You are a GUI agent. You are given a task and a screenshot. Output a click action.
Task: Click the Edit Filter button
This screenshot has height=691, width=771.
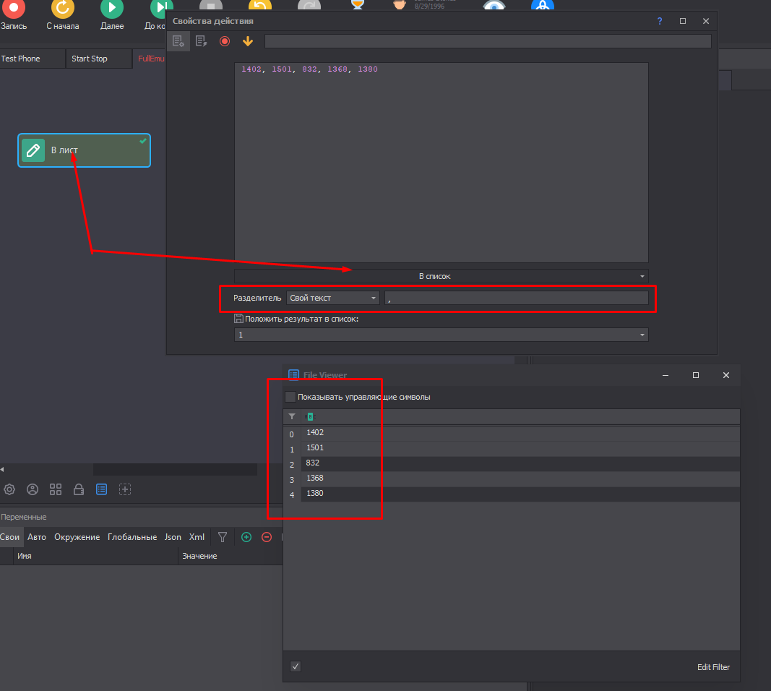(x=713, y=667)
